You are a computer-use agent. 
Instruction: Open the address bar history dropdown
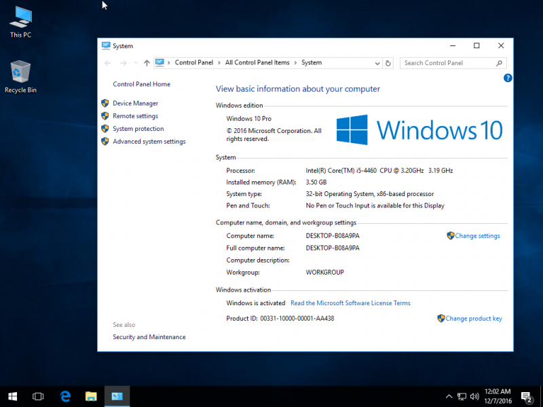coord(377,63)
